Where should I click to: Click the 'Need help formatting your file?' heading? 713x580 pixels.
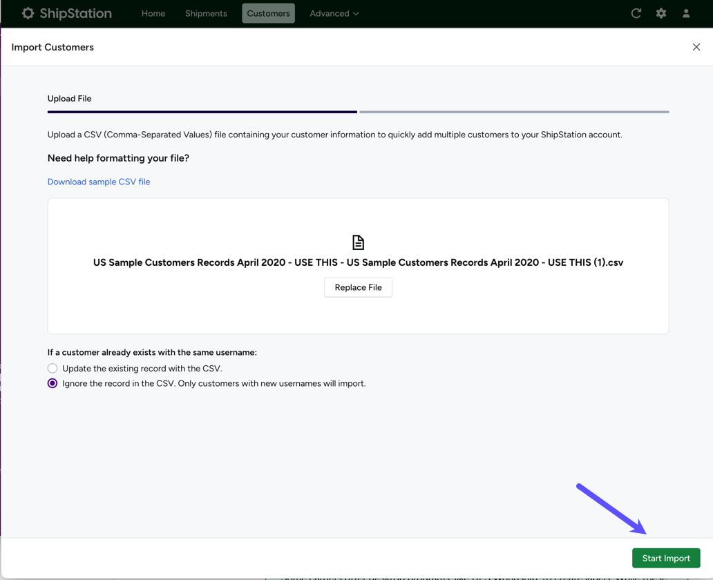tap(118, 158)
